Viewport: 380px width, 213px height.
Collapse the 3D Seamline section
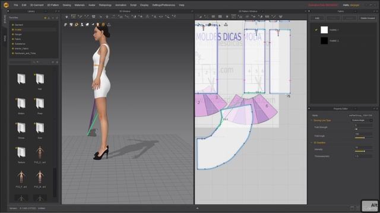pos(312,143)
